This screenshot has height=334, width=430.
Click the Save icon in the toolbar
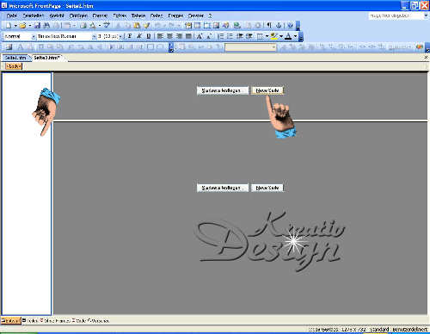pos(37,26)
